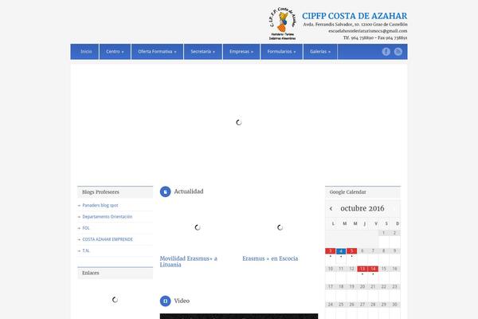Open Erasmus + en Escocia article
This screenshot has height=319, width=478.
pyautogui.click(x=270, y=258)
